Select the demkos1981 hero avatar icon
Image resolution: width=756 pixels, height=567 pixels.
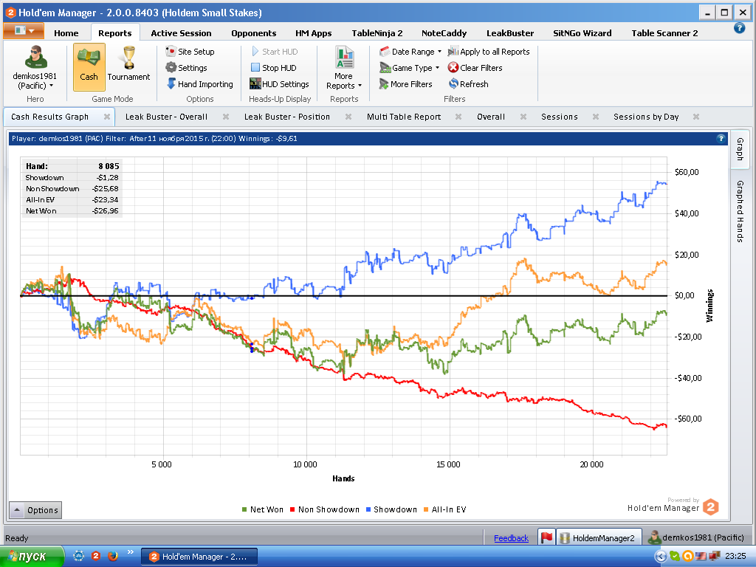pos(35,58)
